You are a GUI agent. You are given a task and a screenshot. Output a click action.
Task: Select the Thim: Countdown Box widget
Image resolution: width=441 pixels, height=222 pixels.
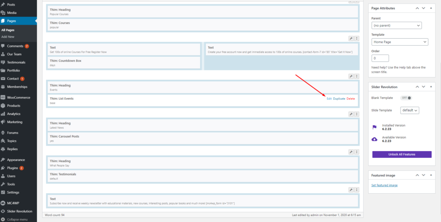pos(124,63)
